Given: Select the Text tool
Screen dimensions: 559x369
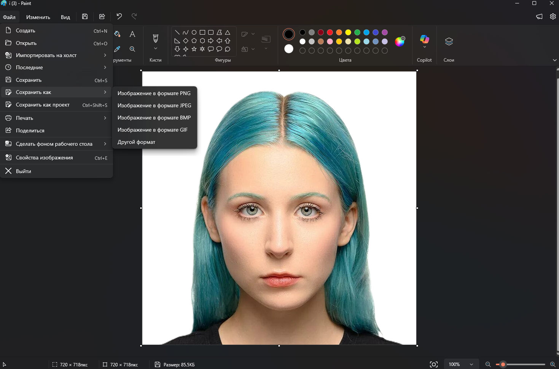Looking at the screenshot, I should click(x=132, y=34).
